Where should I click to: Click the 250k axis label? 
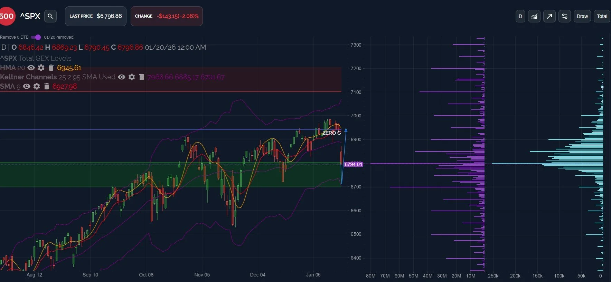(493, 276)
